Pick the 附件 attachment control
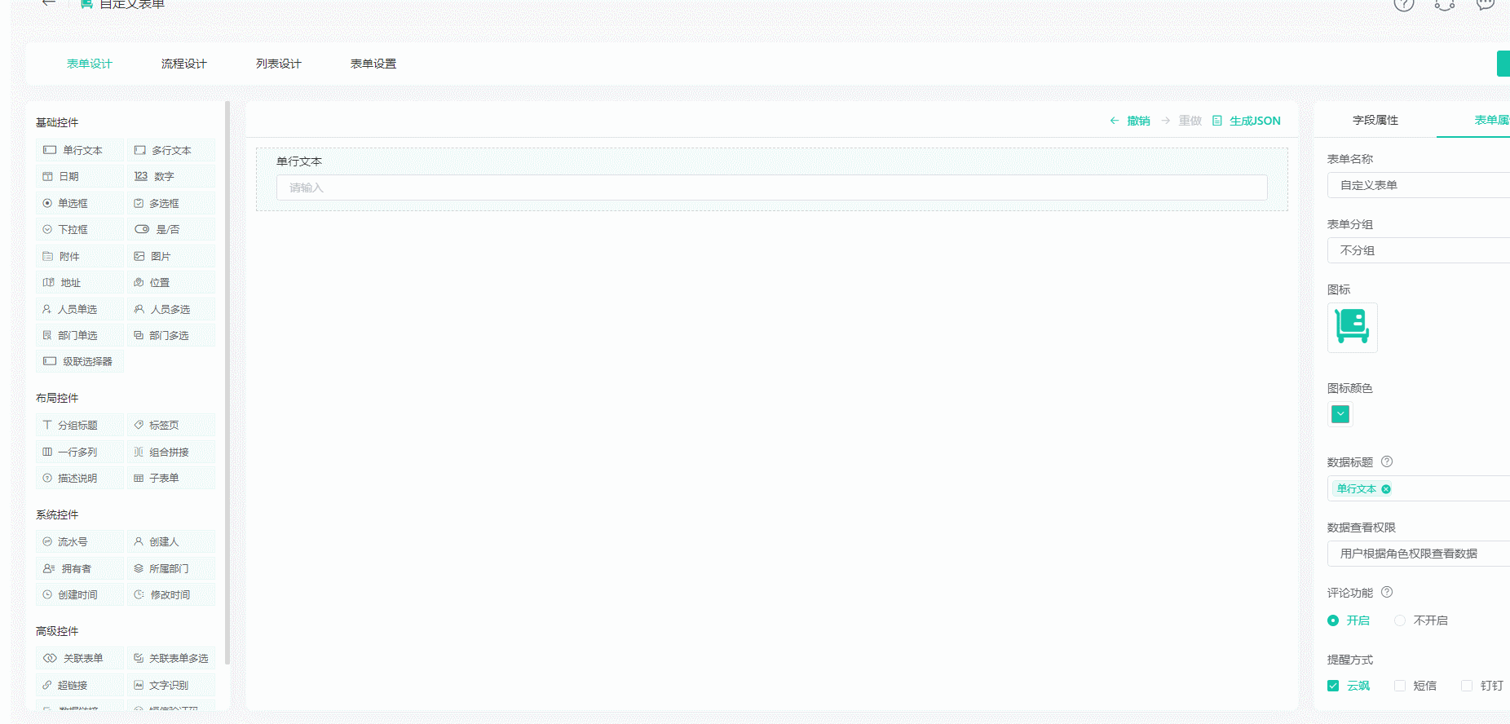 [x=80, y=256]
